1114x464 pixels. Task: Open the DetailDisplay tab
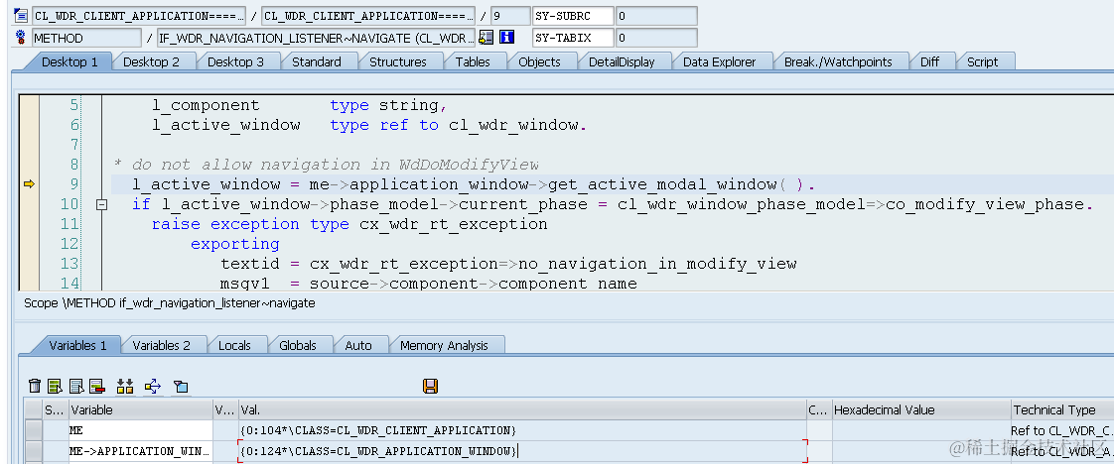tap(622, 61)
